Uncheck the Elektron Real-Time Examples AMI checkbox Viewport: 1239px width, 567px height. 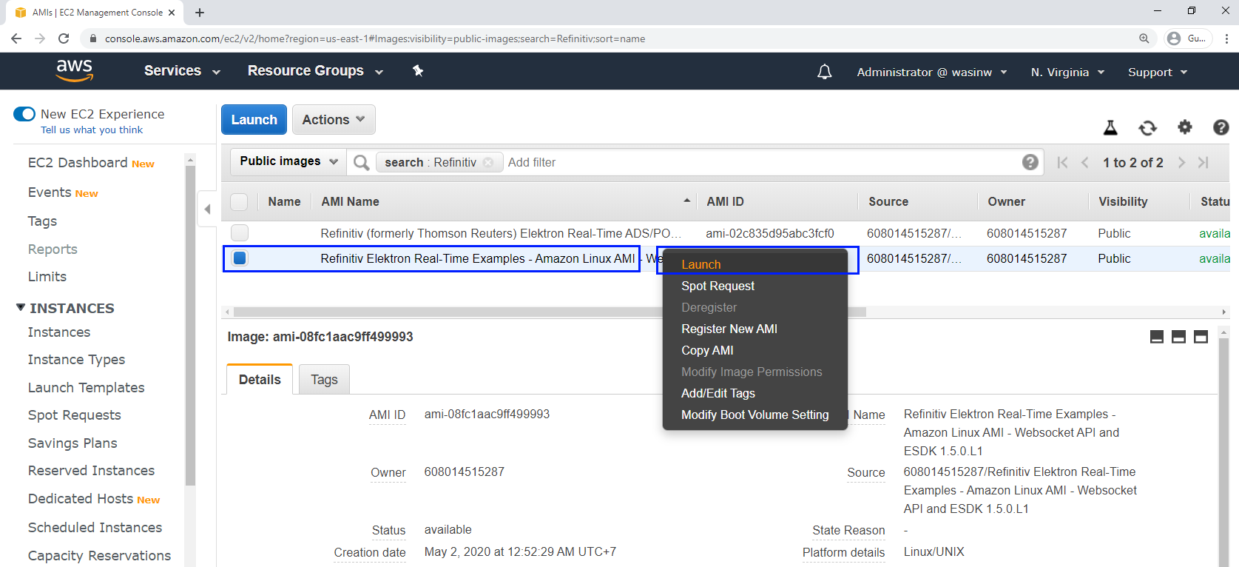[239, 258]
